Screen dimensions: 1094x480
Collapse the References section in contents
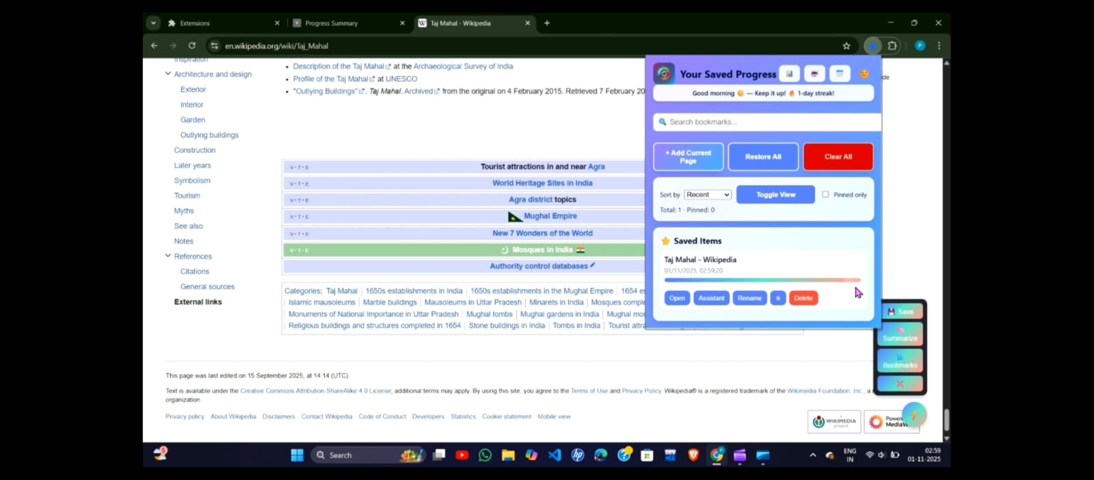pos(168,256)
